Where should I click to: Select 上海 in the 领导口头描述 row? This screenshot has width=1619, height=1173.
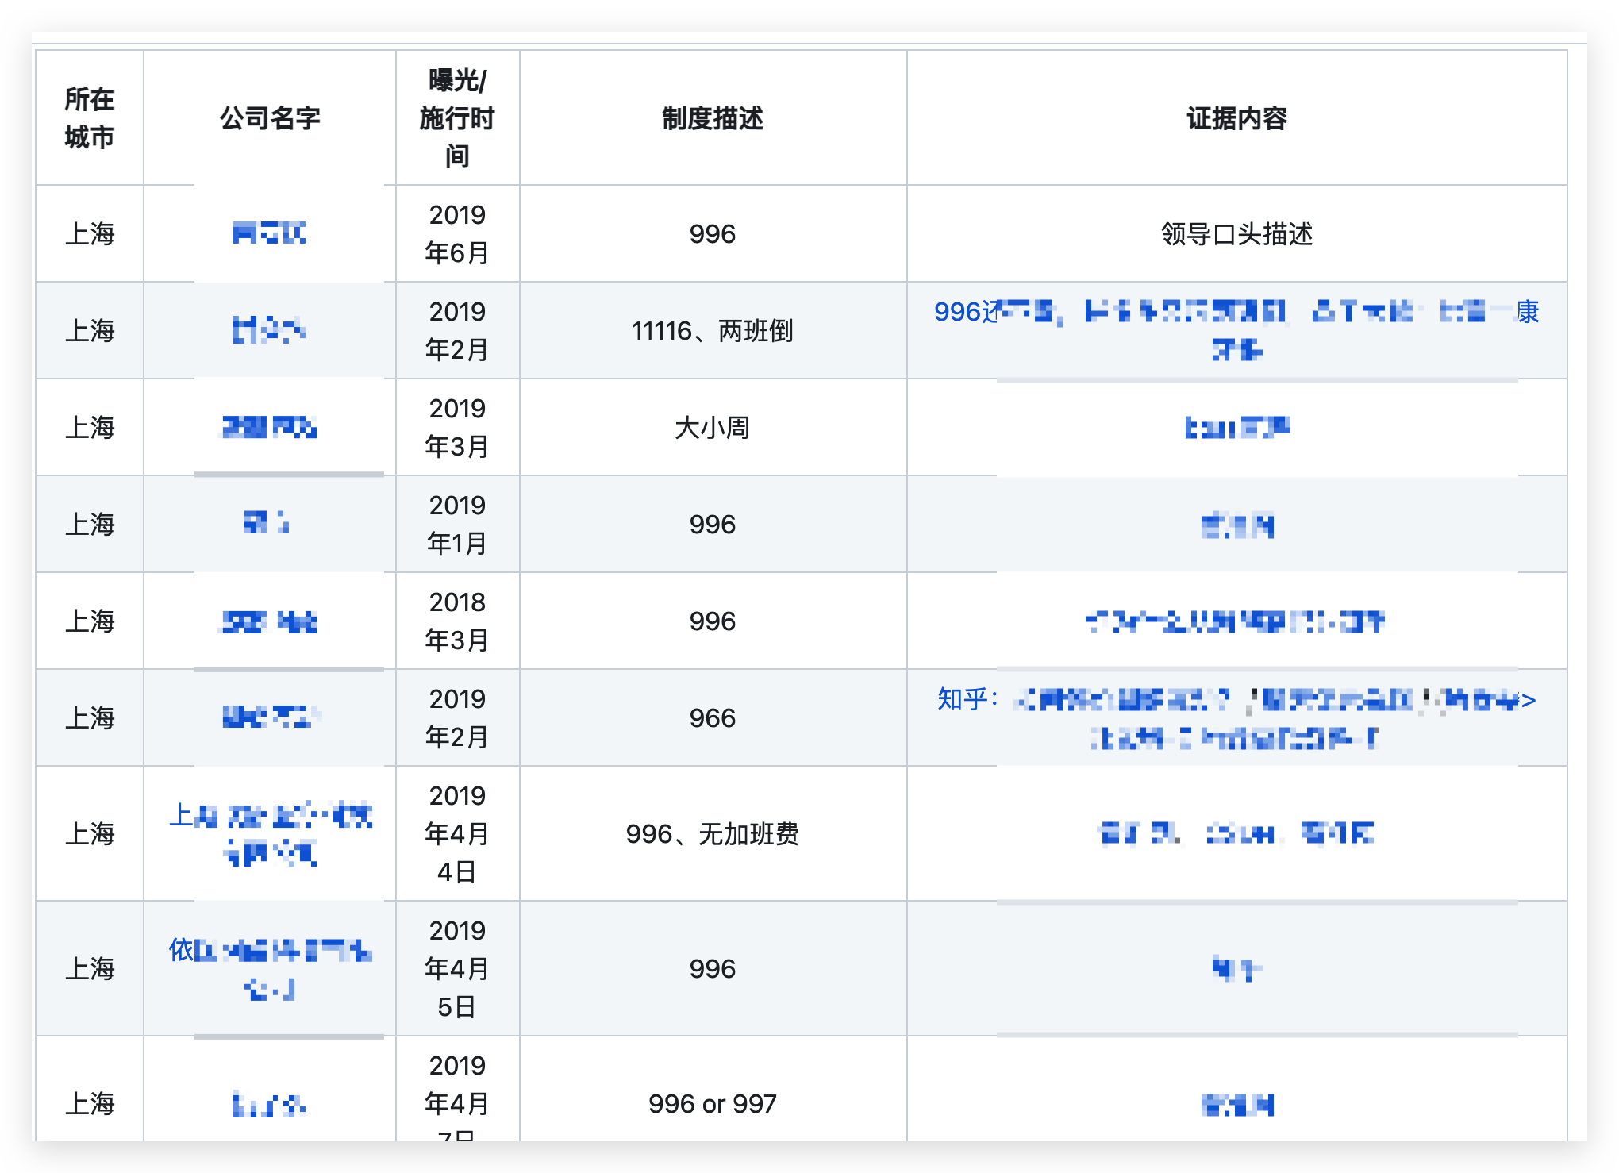90,233
